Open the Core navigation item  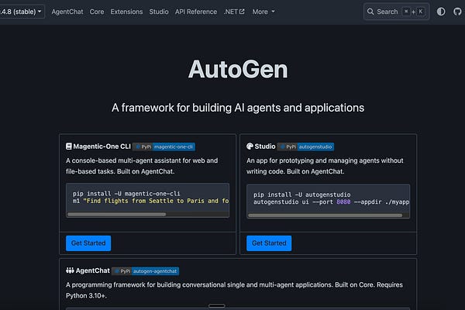tap(97, 12)
